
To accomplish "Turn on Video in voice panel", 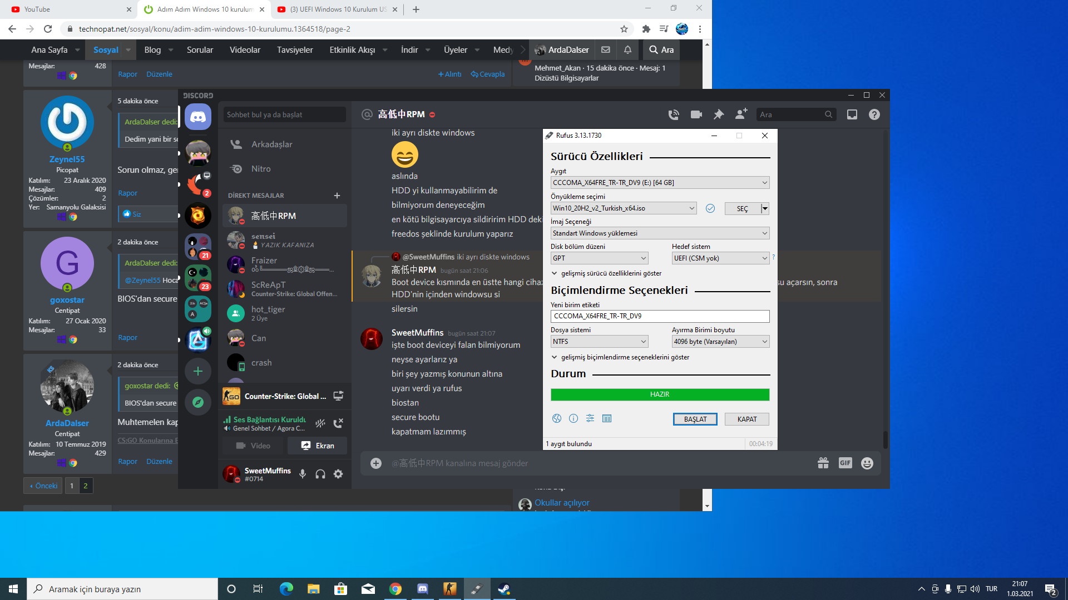I will [x=253, y=446].
